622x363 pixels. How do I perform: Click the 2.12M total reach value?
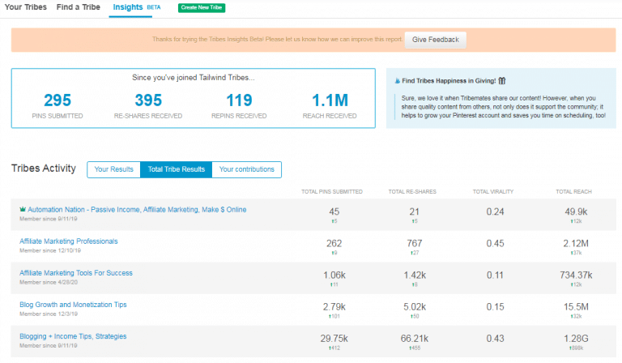(576, 244)
